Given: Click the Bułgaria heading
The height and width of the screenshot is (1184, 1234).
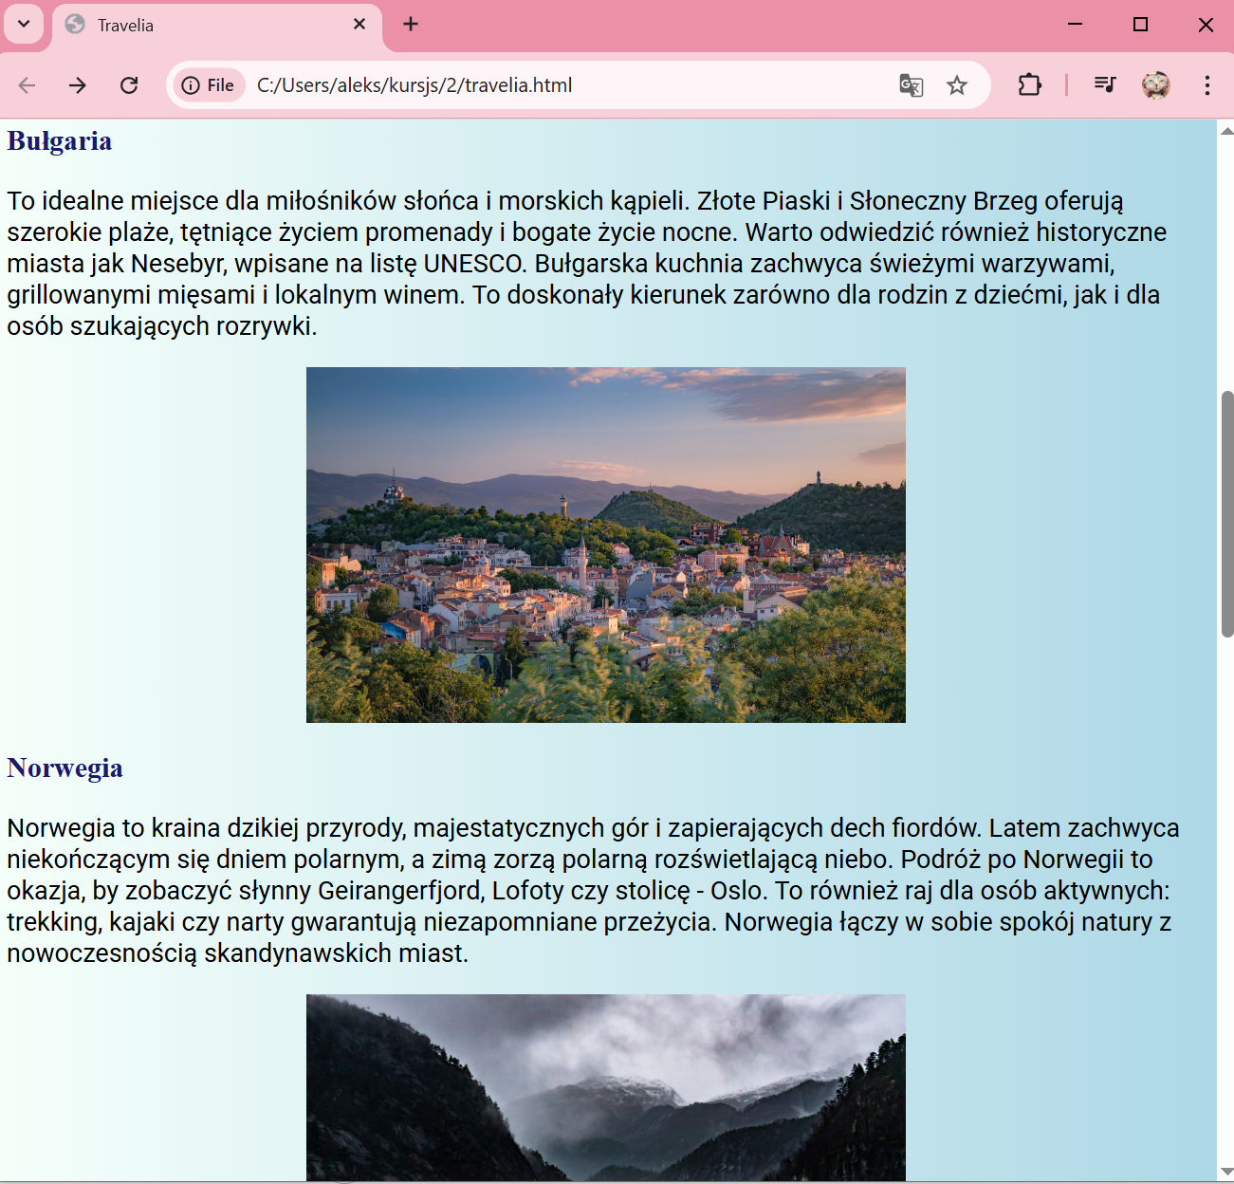Looking at the screenshot, I should [60, 140].
